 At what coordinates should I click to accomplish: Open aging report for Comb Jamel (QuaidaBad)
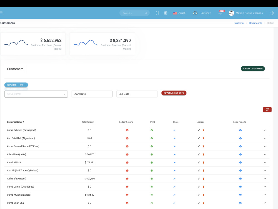click(x=240, y=187)
